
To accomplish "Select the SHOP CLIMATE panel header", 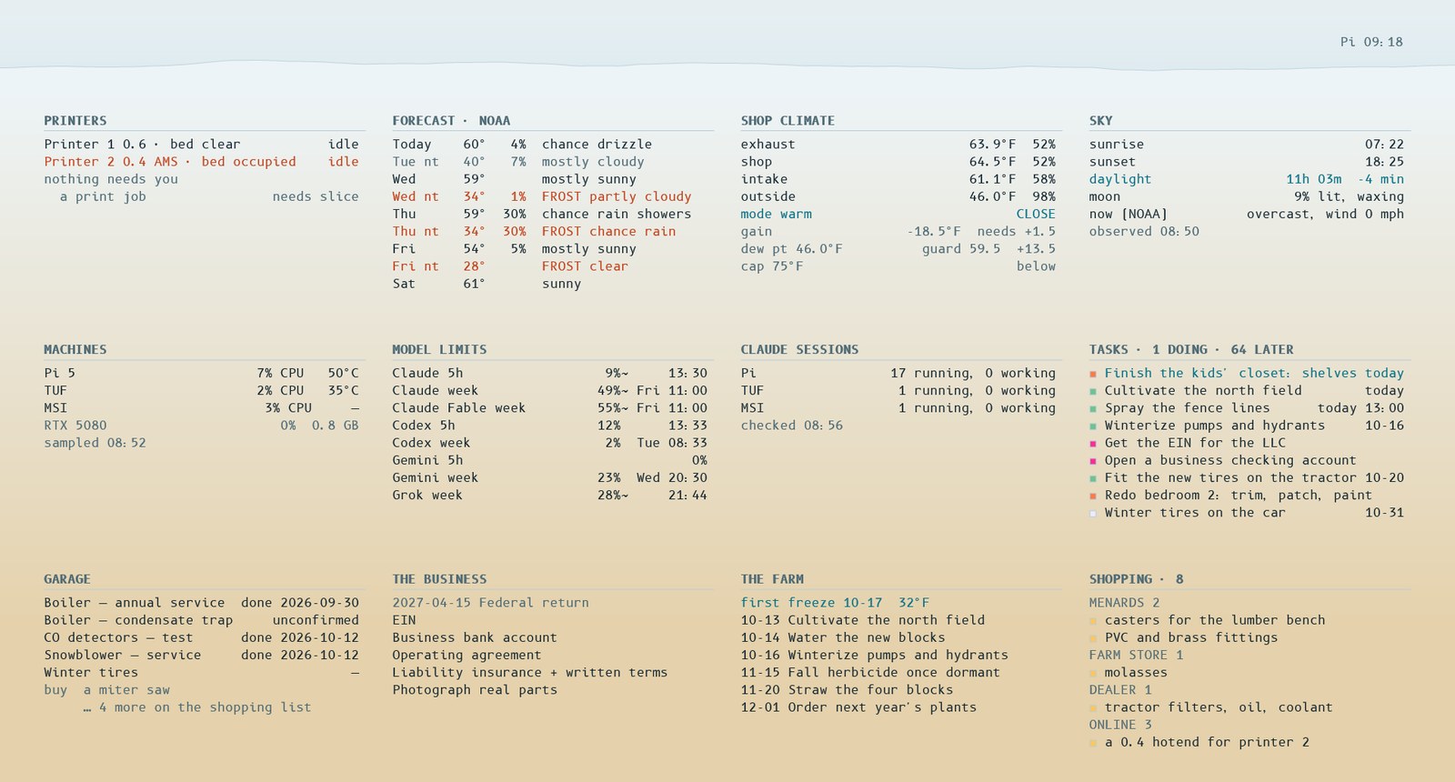I will [x=788, y=121].
